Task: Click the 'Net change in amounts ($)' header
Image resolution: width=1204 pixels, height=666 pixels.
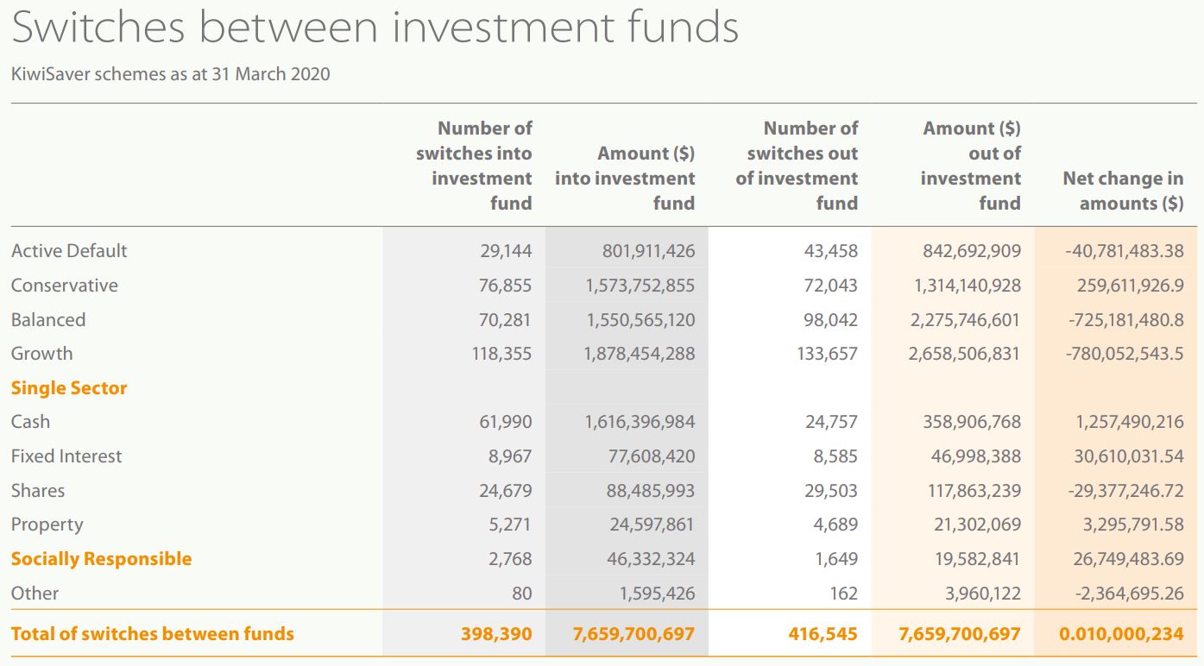Action: pyautogui.click(x=1123, y=191)
